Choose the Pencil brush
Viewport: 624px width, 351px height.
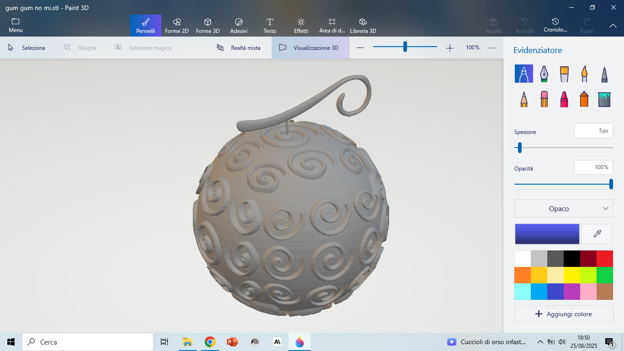(524, 99)
